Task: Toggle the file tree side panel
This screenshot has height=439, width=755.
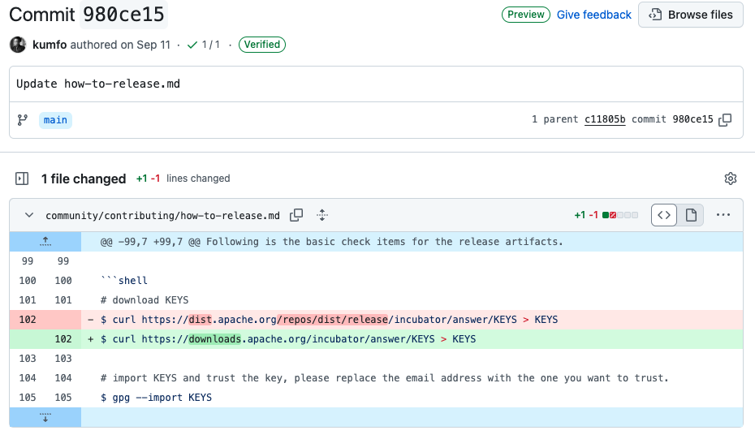Action: pos(23,179)
